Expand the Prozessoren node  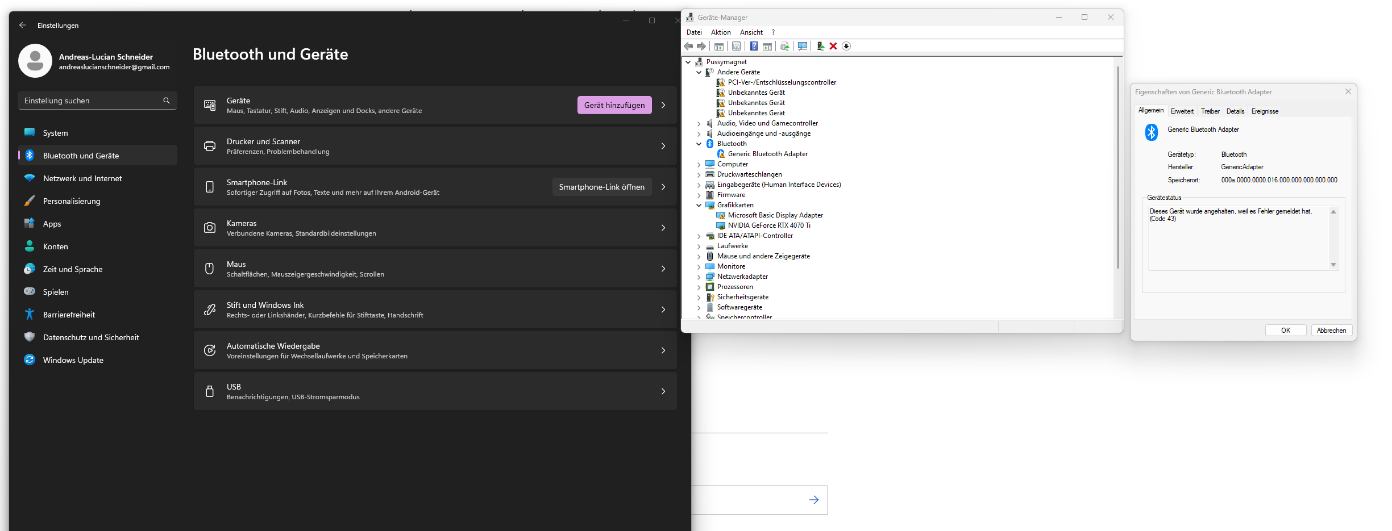(699, 287)
